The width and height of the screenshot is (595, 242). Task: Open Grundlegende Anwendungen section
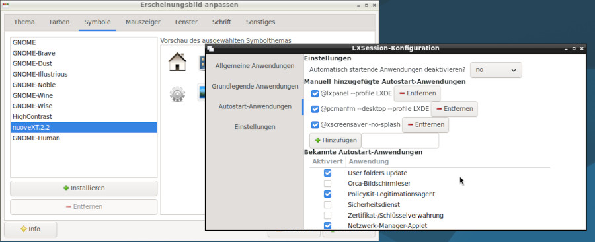click(x=255, y=87)
